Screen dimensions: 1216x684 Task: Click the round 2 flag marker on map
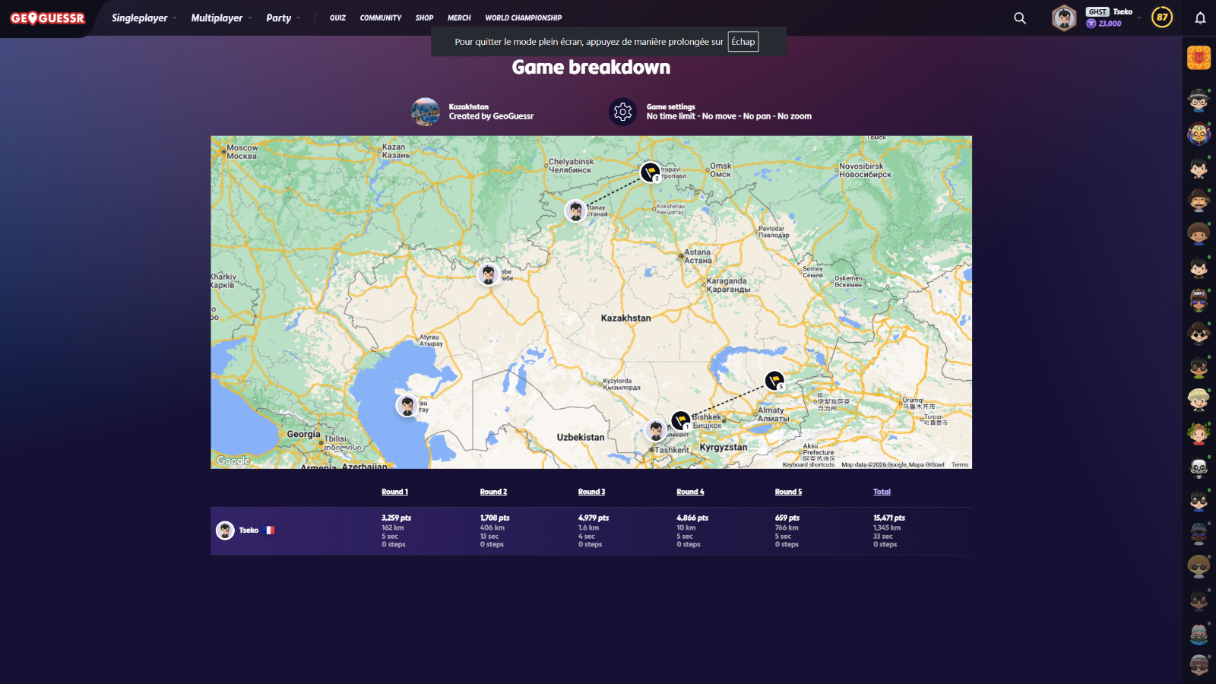[649, 172]
